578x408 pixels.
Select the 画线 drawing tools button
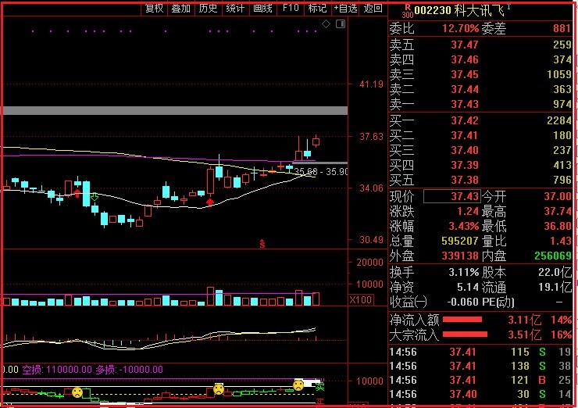click(x=262, y=8)
